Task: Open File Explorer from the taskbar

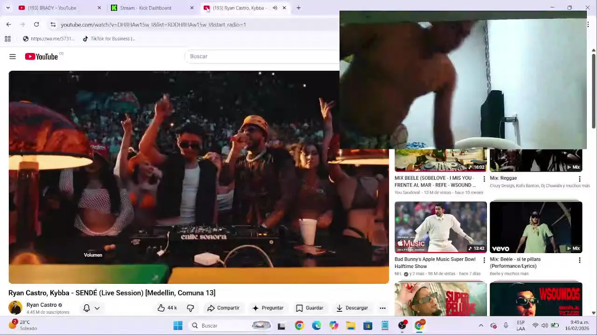Action: pyautogui.click(x=351, y=326)
